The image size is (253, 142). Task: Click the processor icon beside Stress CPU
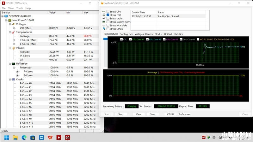pyautogui.click(x=104, y=12)
